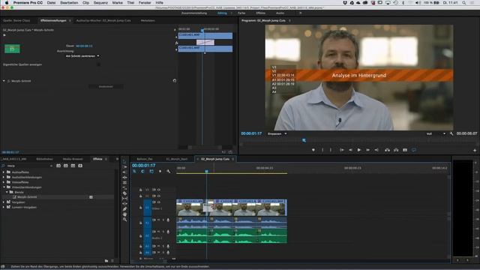480x270 pixels.
Task: Open the Fenster menu
Action: pos(145,3)
